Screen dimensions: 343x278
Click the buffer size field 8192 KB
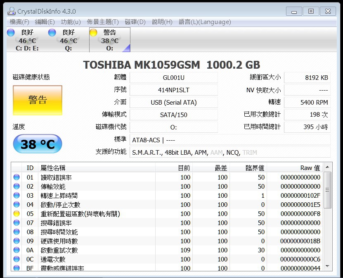coord(307,78)
